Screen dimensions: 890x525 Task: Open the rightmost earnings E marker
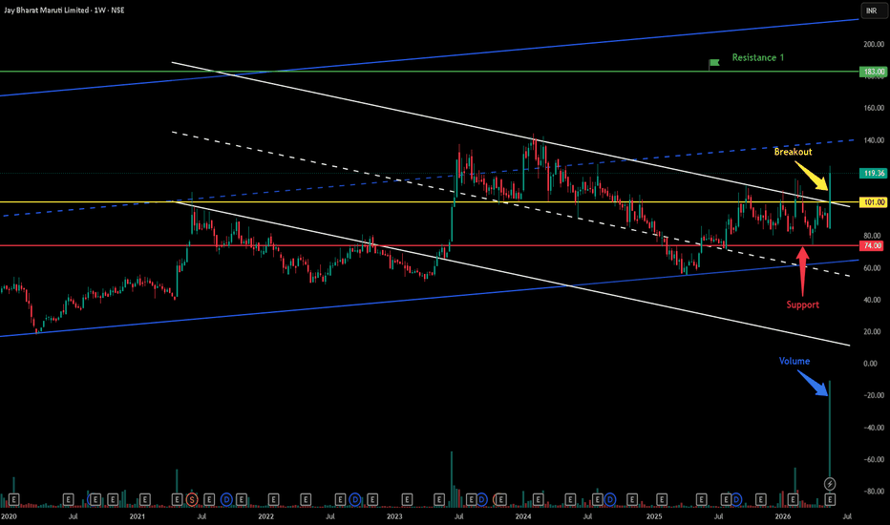coord(830,499)
